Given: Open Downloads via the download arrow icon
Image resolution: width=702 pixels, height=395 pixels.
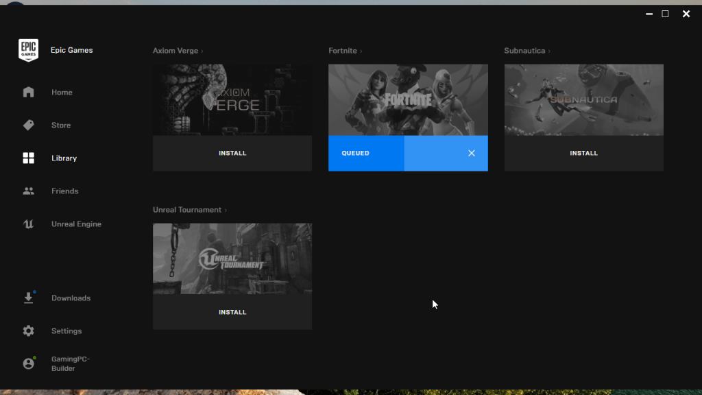Looking at the screenshot, I should 28,298.
